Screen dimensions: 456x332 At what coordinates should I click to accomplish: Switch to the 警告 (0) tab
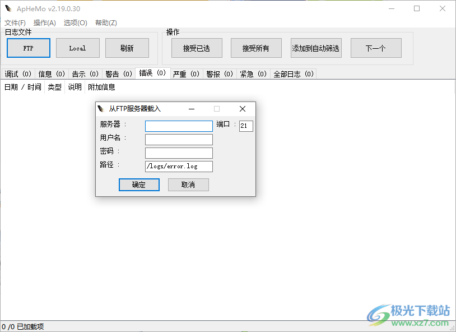pos(119,74)
